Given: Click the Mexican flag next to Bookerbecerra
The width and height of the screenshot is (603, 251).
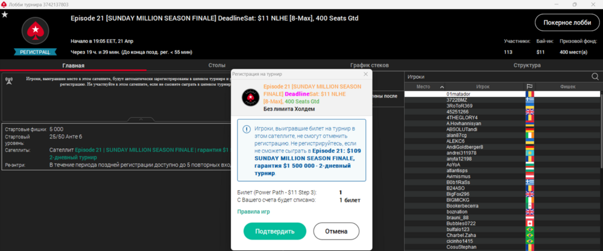Looking at the screenshot, I should (x=529, y=206).
